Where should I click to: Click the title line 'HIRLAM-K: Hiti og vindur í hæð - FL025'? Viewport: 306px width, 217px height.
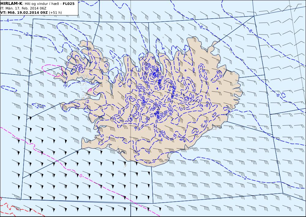tap(37, 4)
